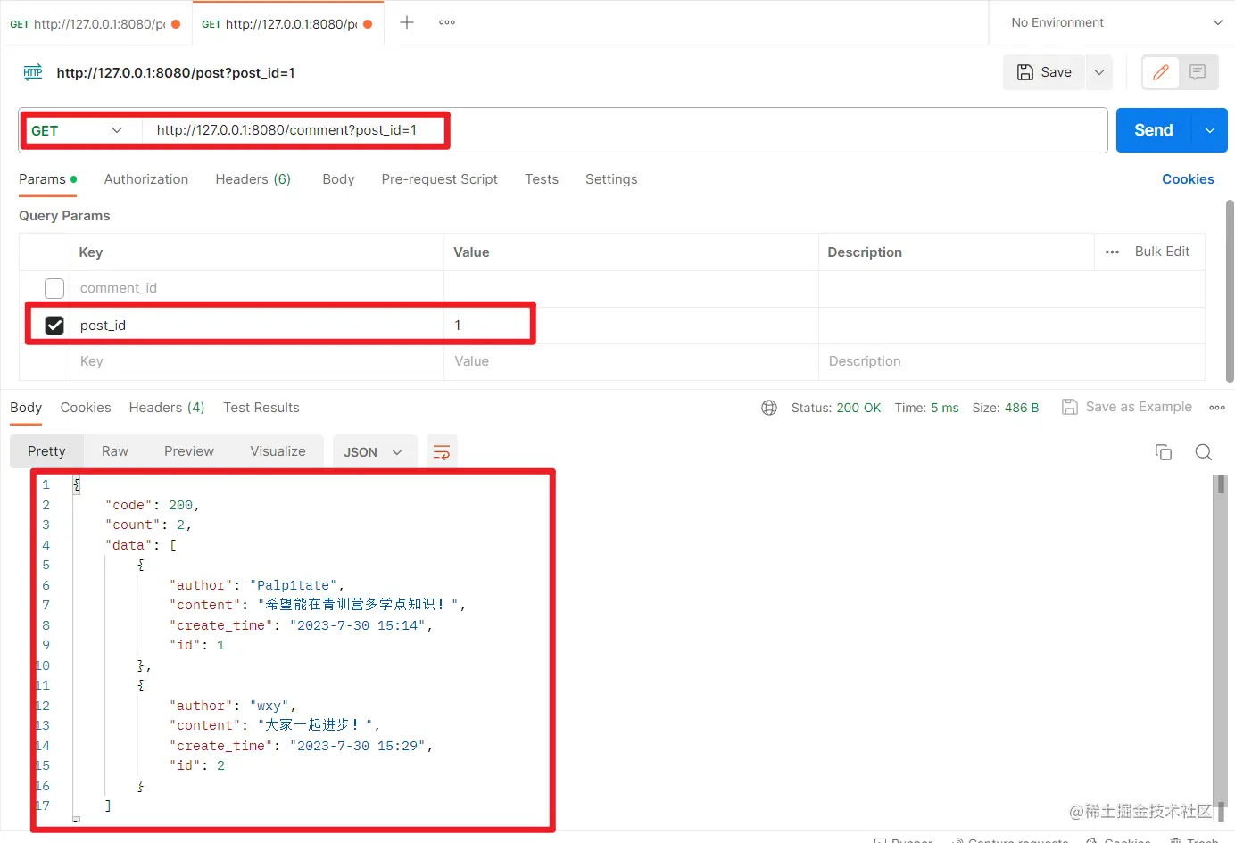Screen dimensions: 1235x843
Task: Click the Time 5 ms indicator
Action: point(926,408)
